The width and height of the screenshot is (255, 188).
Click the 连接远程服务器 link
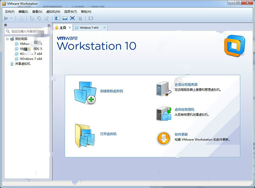tap(186, 84)
